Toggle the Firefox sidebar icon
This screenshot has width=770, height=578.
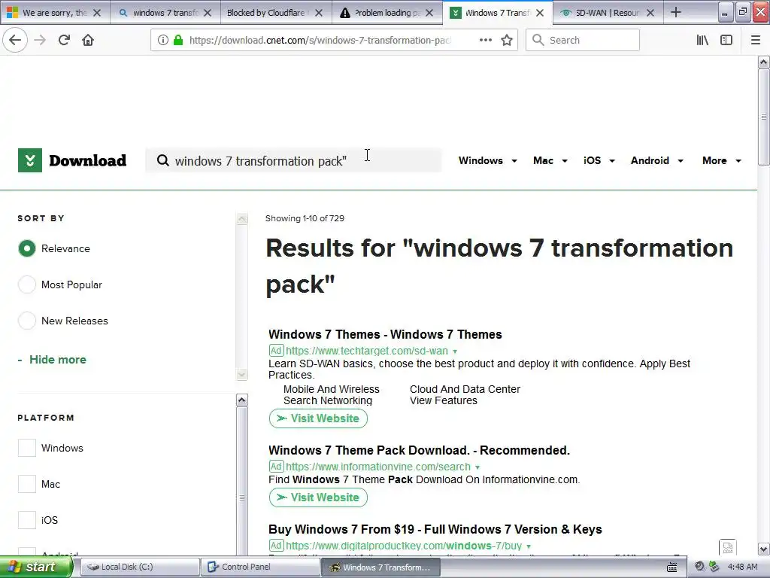click(x=726, y=40)
